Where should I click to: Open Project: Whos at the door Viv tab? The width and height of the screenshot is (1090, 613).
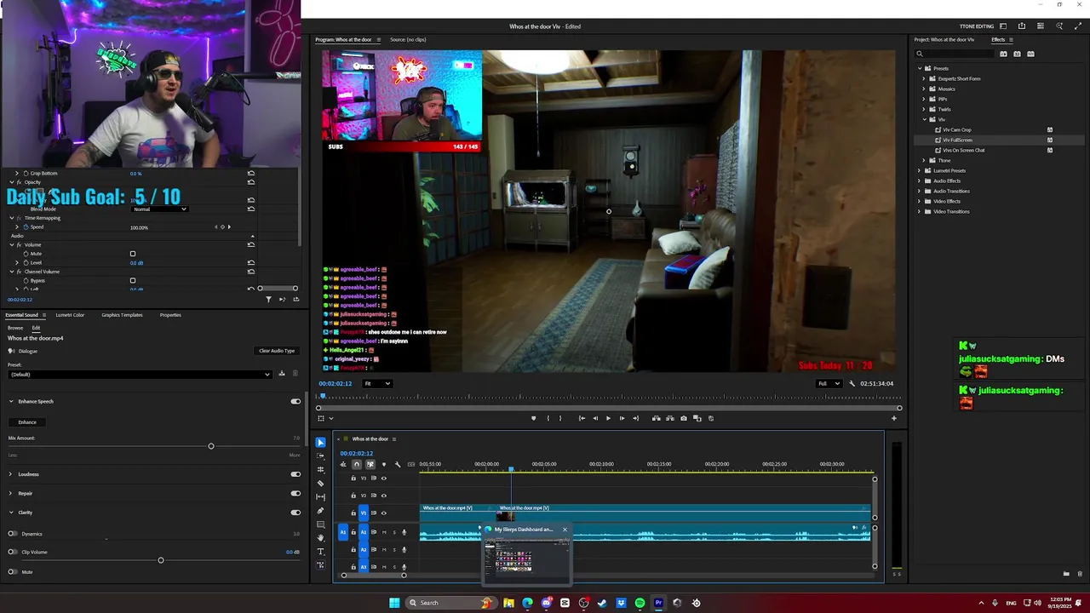click(x=944, y=39)
